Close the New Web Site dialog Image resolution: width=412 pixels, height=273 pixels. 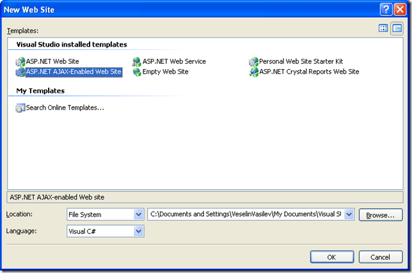(400, 10)
